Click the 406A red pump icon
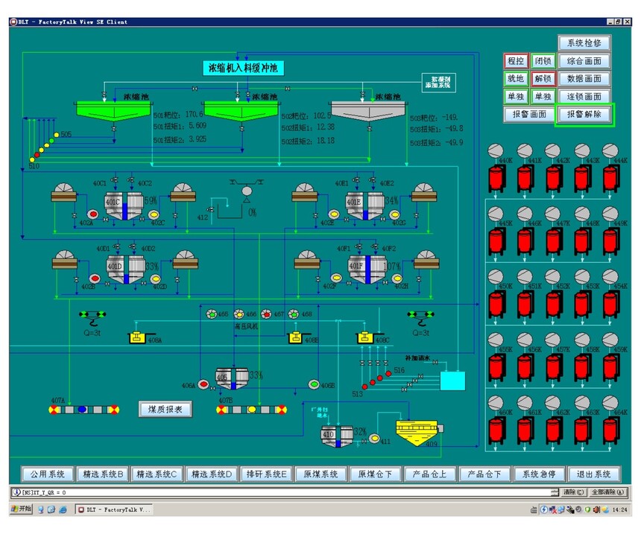This screenshot has width=641, height=534. click(203, 384)
